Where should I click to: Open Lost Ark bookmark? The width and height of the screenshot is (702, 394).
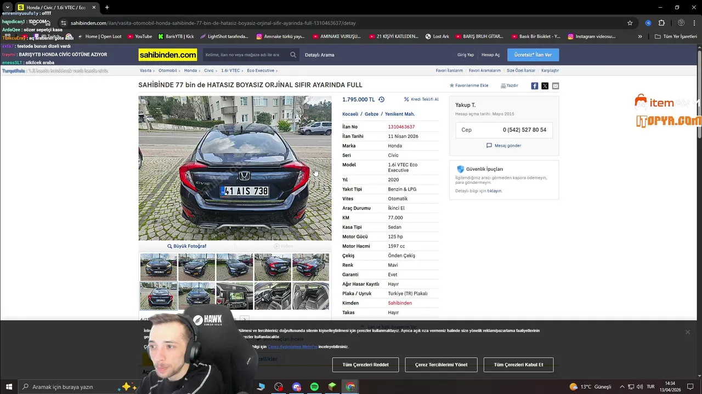(x=437, y=37)
